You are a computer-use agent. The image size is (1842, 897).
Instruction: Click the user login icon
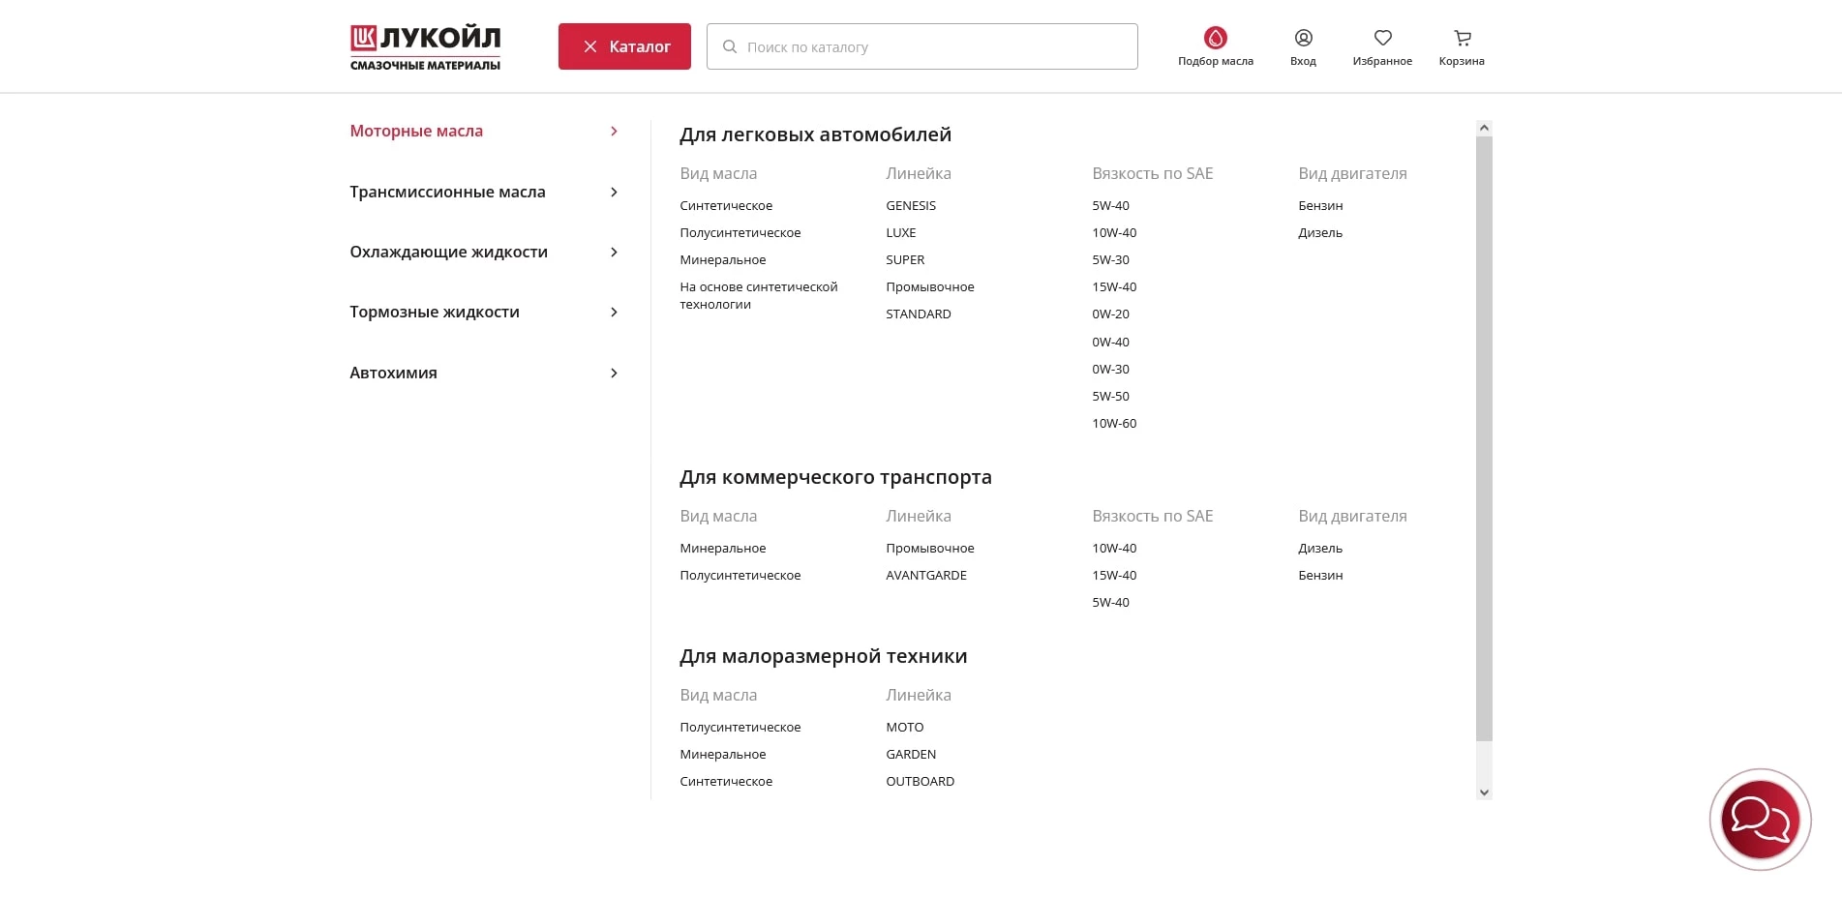(1303, 38)
